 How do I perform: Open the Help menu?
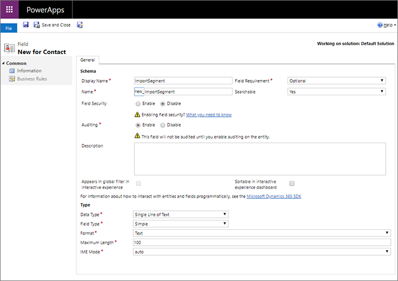pos(386,25)
